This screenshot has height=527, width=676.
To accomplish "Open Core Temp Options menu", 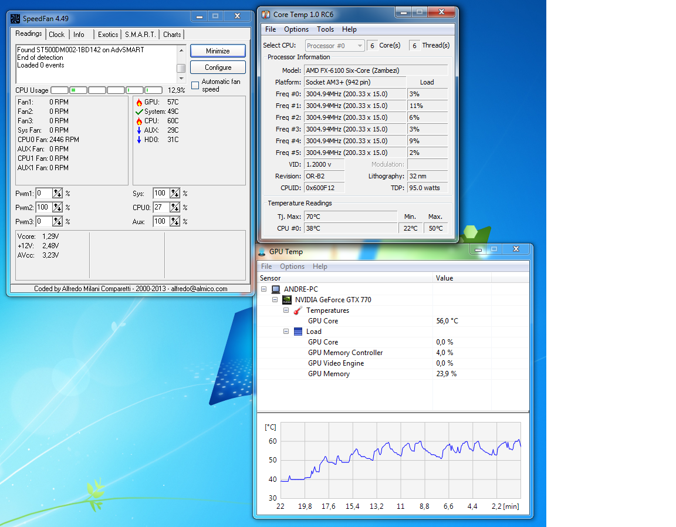I will [x=296, y=29].
